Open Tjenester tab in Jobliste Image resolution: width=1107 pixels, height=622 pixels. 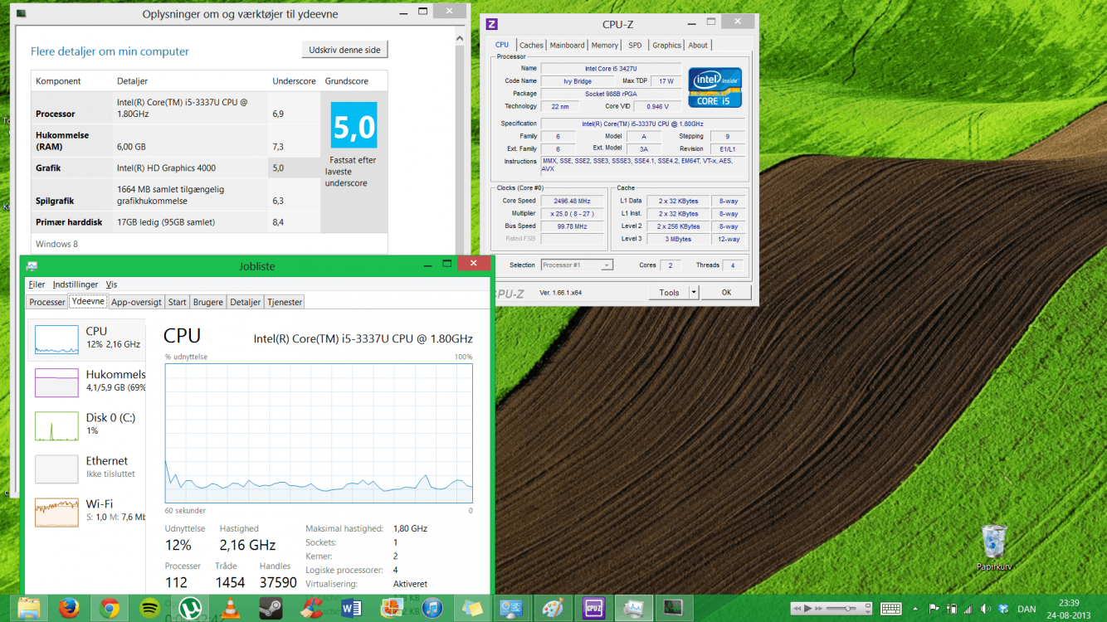click(x=285, y=302)
